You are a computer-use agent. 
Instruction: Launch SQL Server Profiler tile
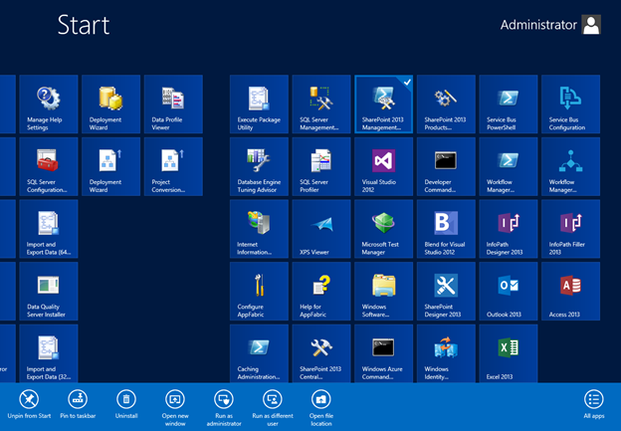(321, 167)
